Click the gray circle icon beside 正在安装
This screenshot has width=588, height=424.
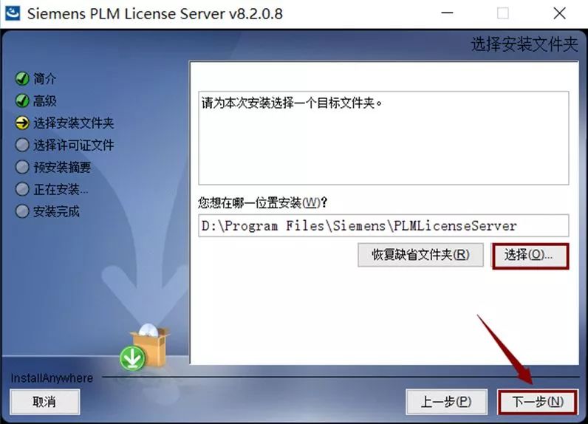[x=22, y=189]
